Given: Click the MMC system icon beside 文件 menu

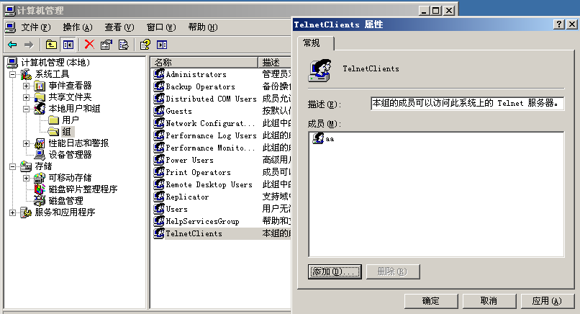Looking at the screenshot, I should (10, 27).
